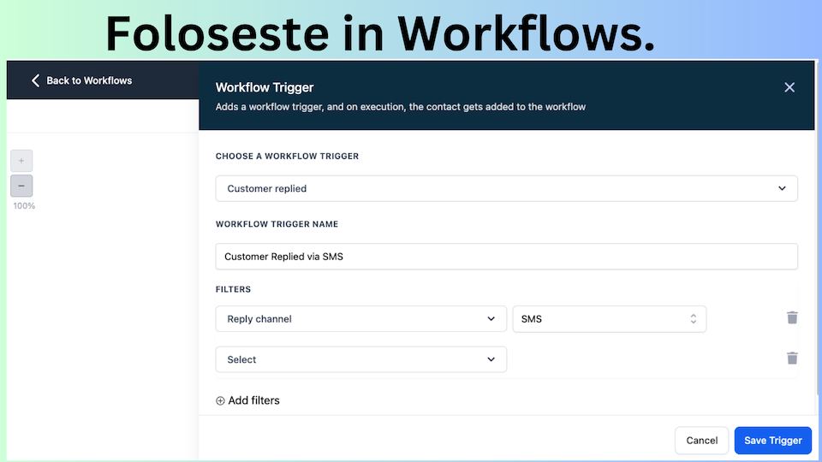Expand the Reply channel filter dropdown
Image resolution: width=822 pixels, height=462 pixels.
click(360, 319)
